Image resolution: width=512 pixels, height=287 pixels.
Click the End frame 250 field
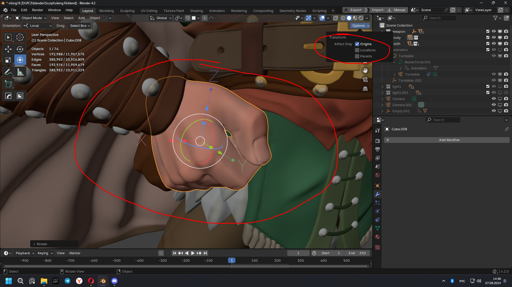[x=357, y=253]
